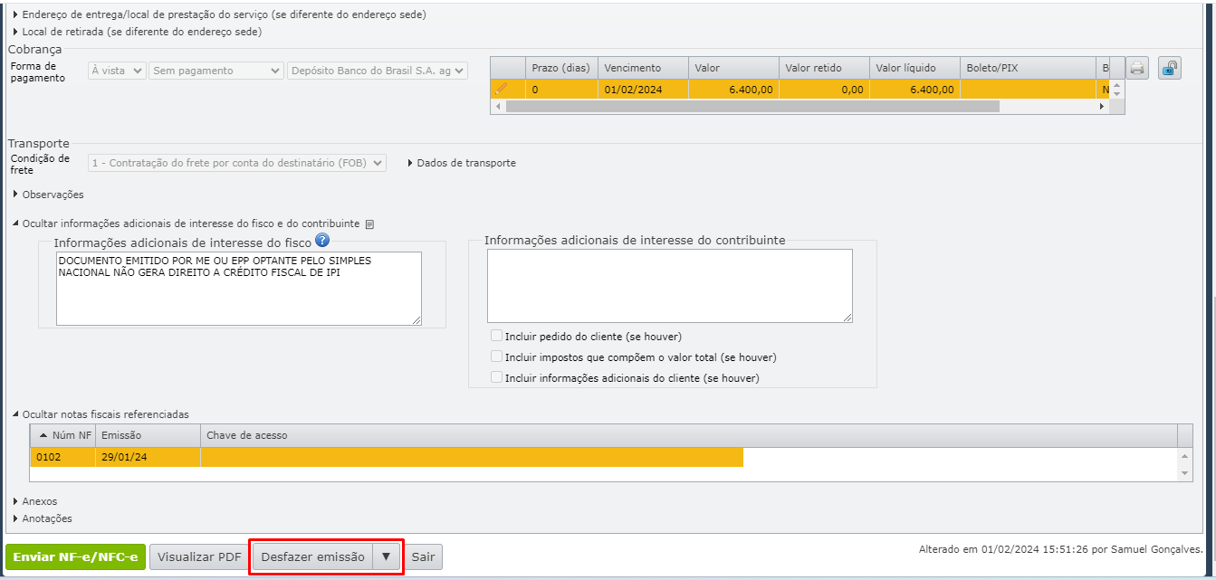Sort by 'Vencimento' column header
Image resolution: width=1216 pixels, height=580 pixels.
pos(643,68)
